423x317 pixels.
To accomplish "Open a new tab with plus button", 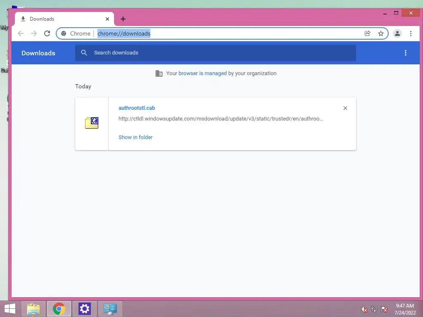I will (123, 19).
